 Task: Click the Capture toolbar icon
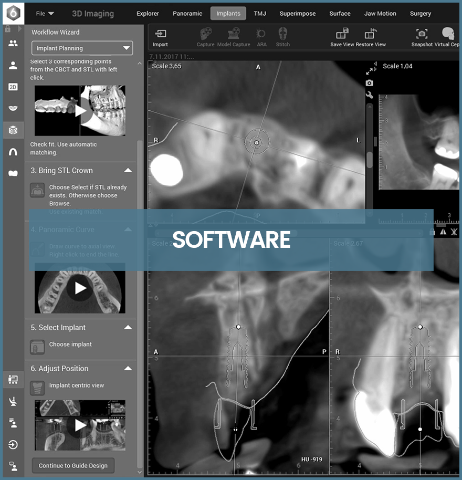206,37
